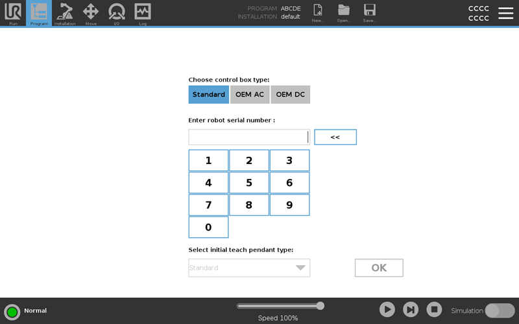Choose OEM DC control box type
This screenshot has height=324, width=519.
tap(290, 95)
